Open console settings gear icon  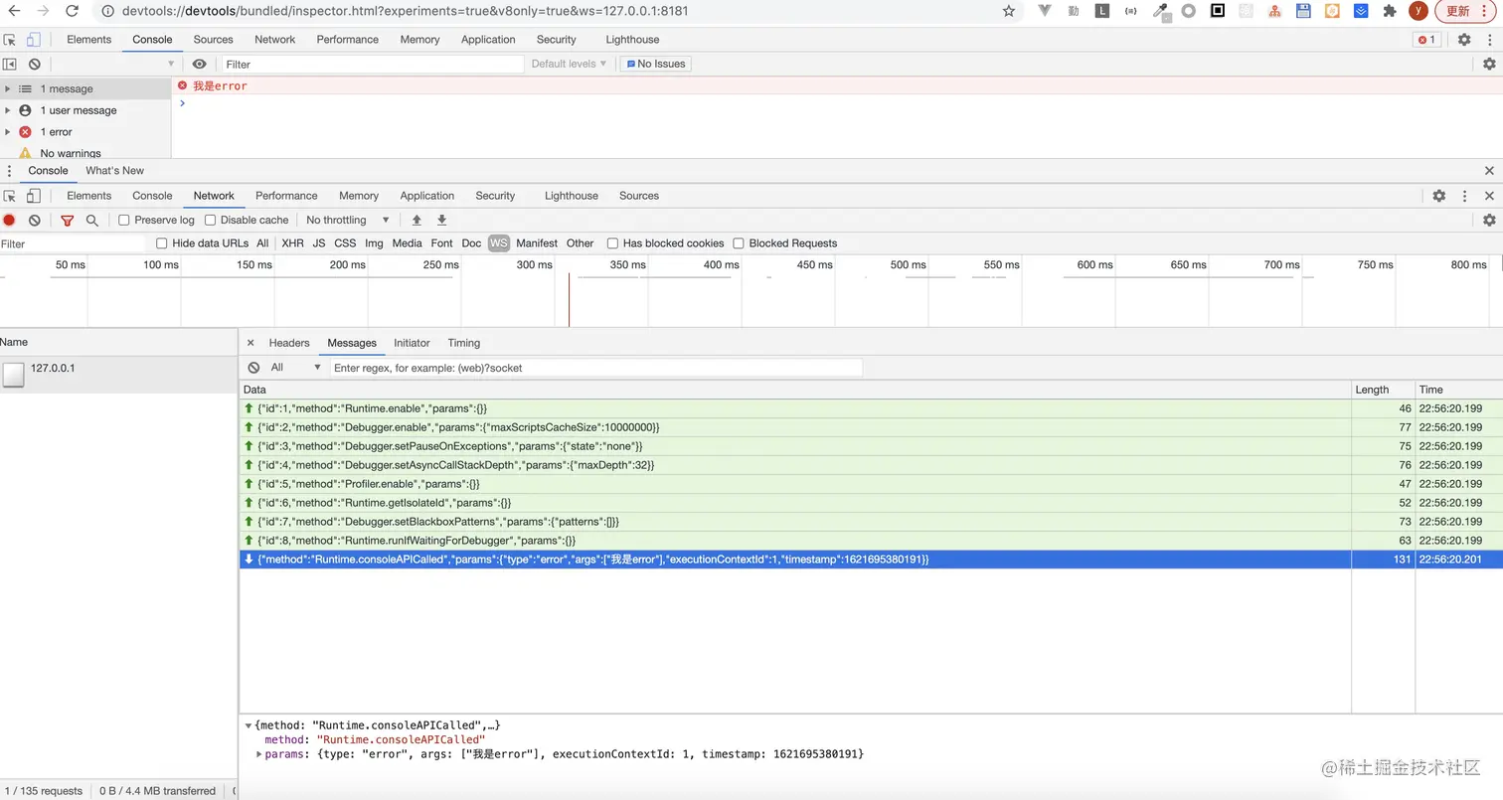(1489, 64)
